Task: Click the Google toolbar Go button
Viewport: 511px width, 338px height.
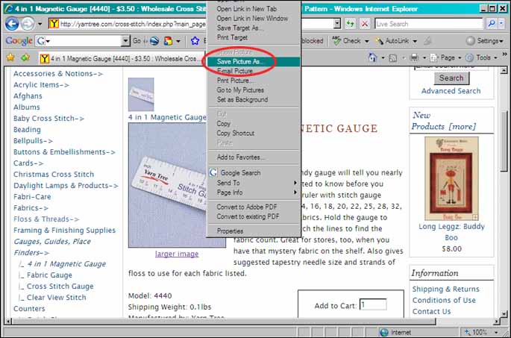Action: point(137,41)
